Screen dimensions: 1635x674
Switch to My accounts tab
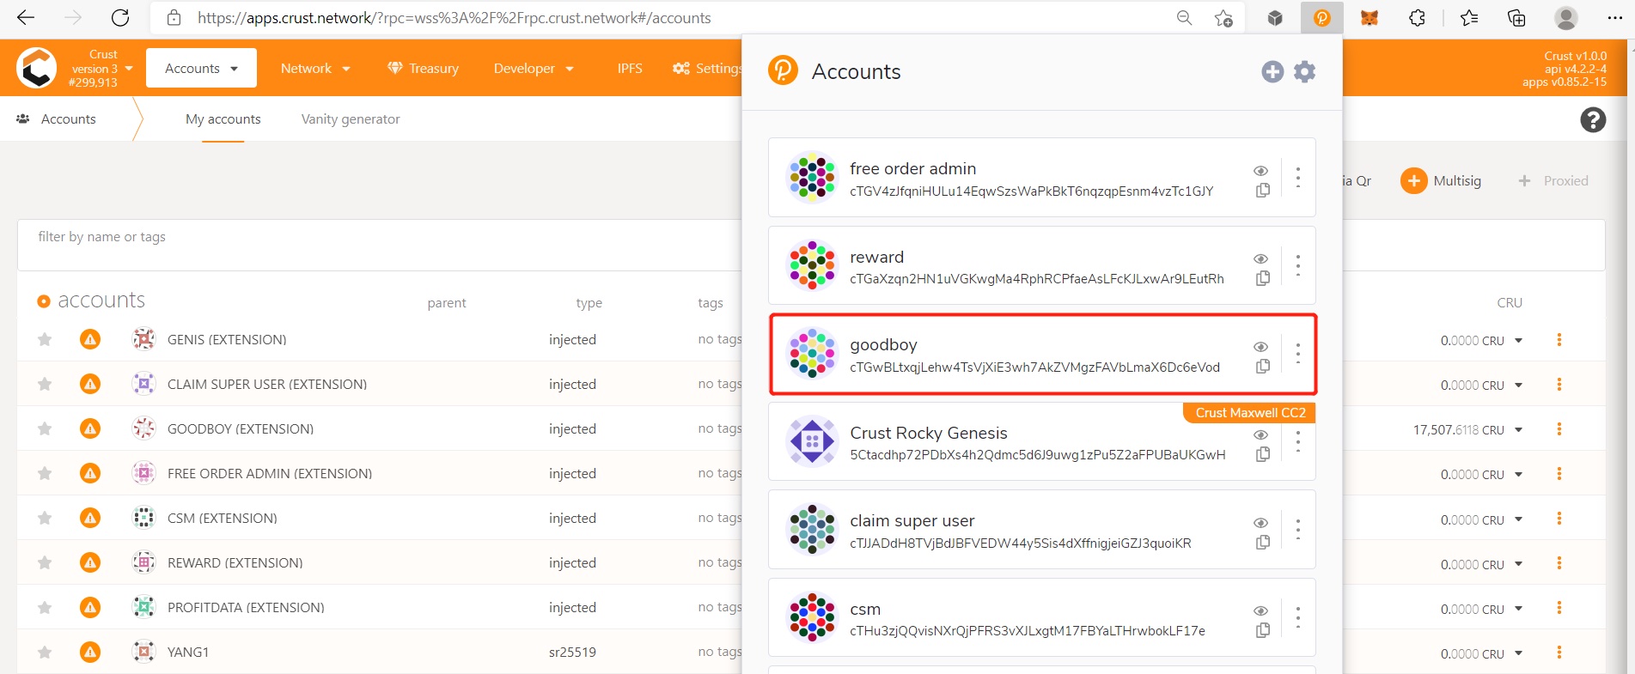[x=223, y=119]
